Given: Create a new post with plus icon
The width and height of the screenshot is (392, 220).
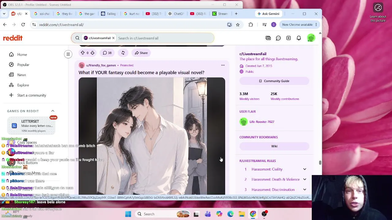Looking at the screenshot, I should (288, 38).
